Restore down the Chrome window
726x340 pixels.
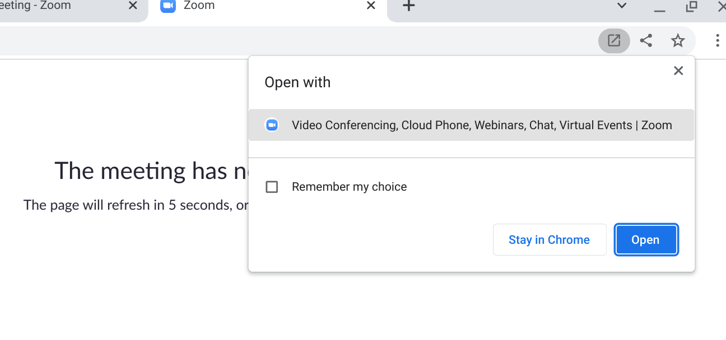[x=691, y=6]
